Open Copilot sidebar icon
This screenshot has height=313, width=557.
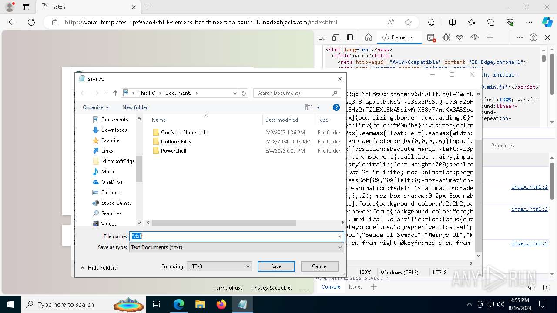click(x=547, y=22)
